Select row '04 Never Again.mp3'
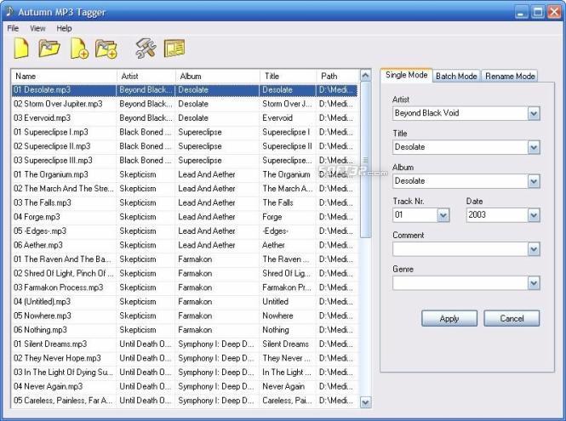Screen dimensions: 566x421 tap(185, 386)
